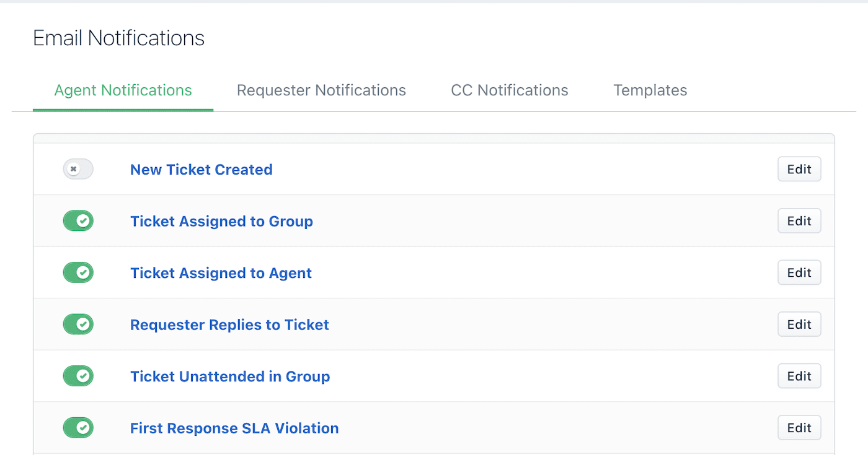Edit the New Ticket Created notification

click(799, 168)
